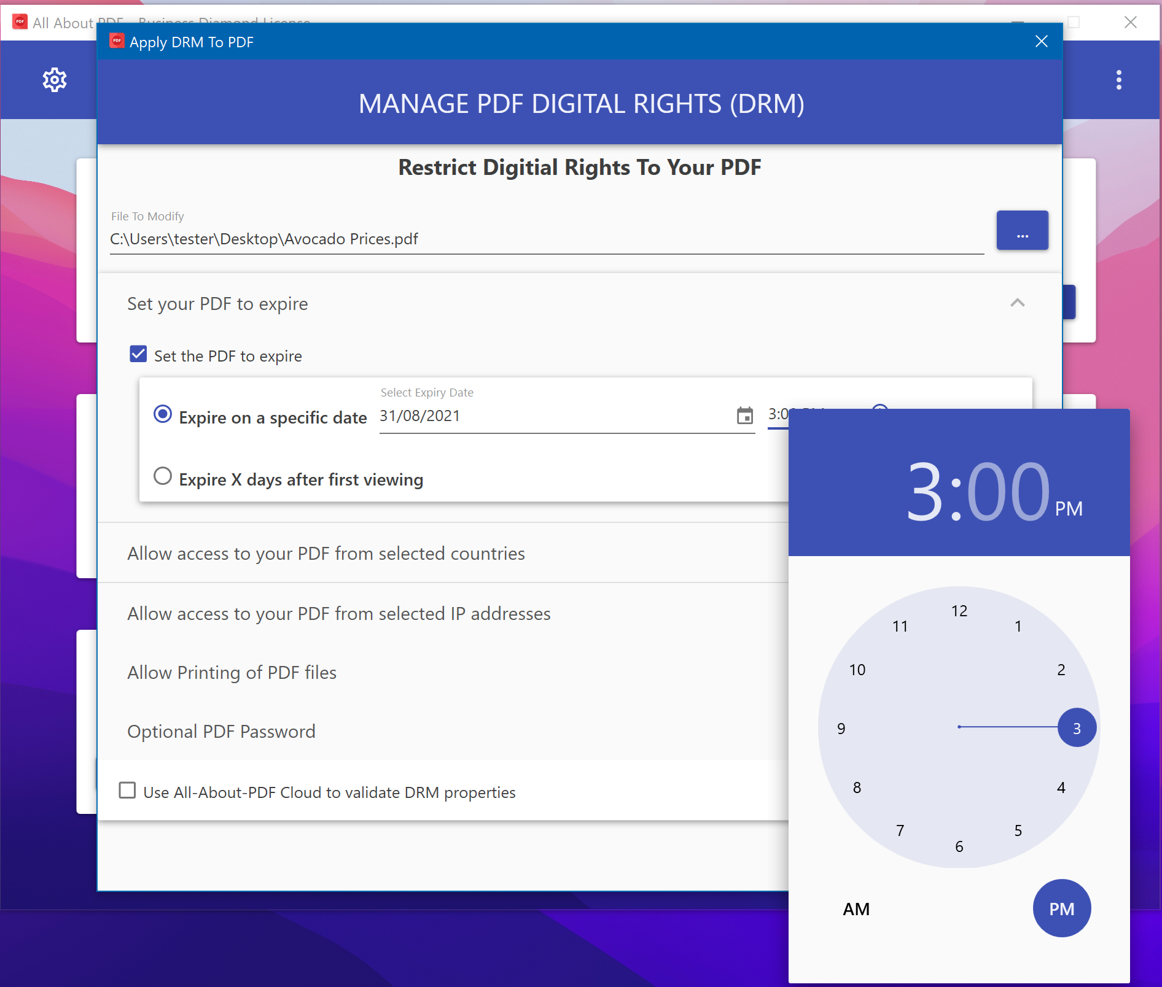Pick hour 4 on the clock
Screen dimensions: 1162x987
[1061, 788]
